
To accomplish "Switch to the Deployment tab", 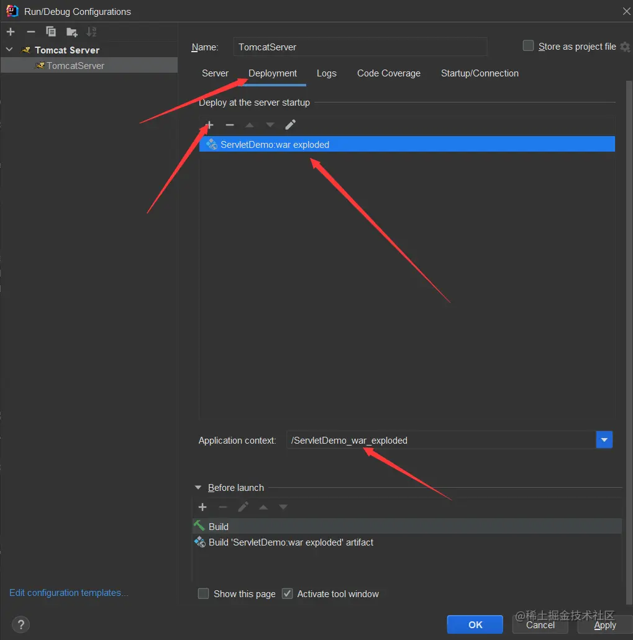I will tap(273, 73).
